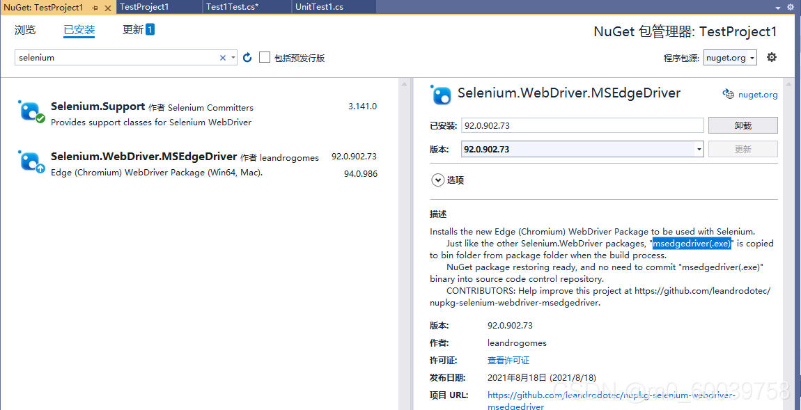Click the 更新 (Update) button
The image size is (801, 410).
pyautogui.click(x=742, y=149)
